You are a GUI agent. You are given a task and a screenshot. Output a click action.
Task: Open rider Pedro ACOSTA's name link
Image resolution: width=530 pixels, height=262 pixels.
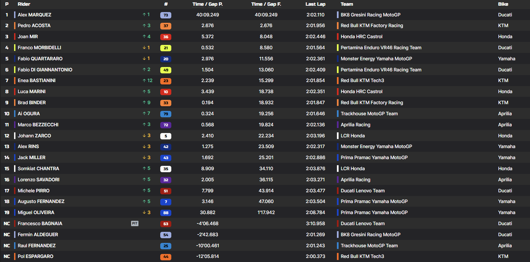click(x=34, y=25)
